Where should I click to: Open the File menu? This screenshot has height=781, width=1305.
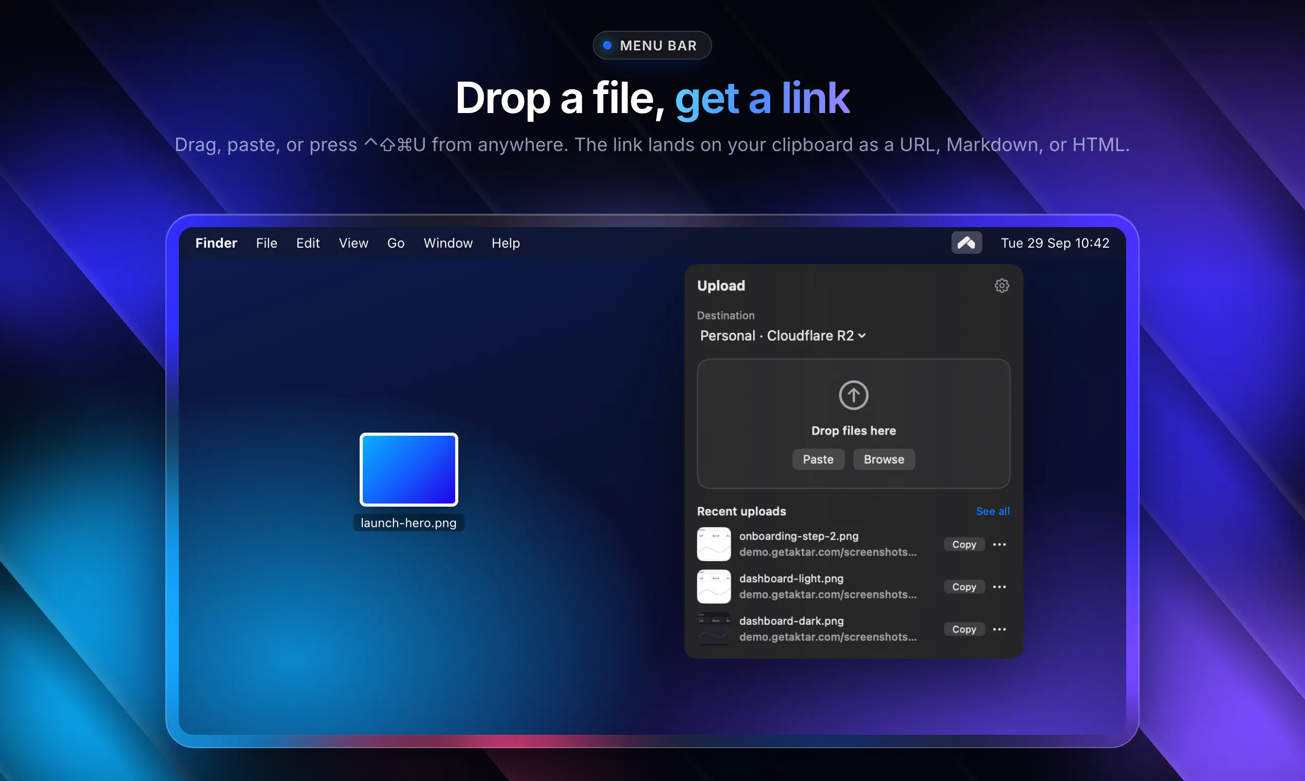click(266, 243)
